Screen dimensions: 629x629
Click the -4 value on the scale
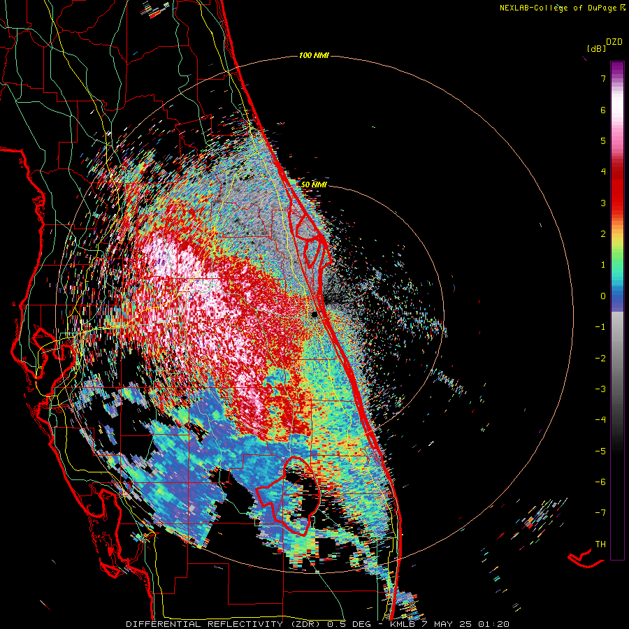point(600,420)
